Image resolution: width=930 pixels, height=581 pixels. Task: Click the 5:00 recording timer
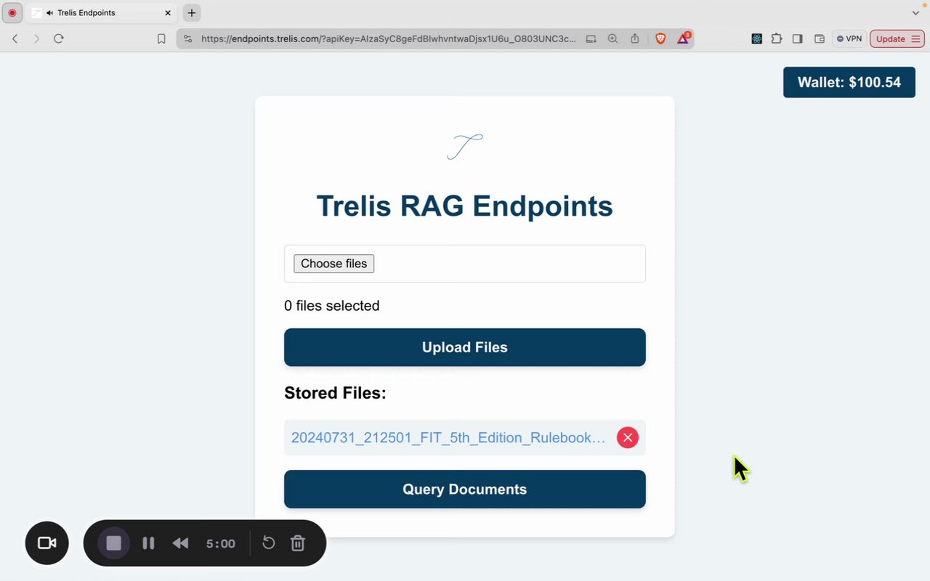221,544
